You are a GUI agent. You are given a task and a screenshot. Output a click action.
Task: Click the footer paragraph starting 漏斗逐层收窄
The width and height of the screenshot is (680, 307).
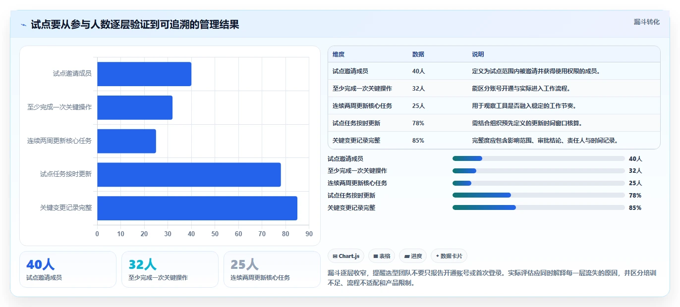click(x=492, y=278)
